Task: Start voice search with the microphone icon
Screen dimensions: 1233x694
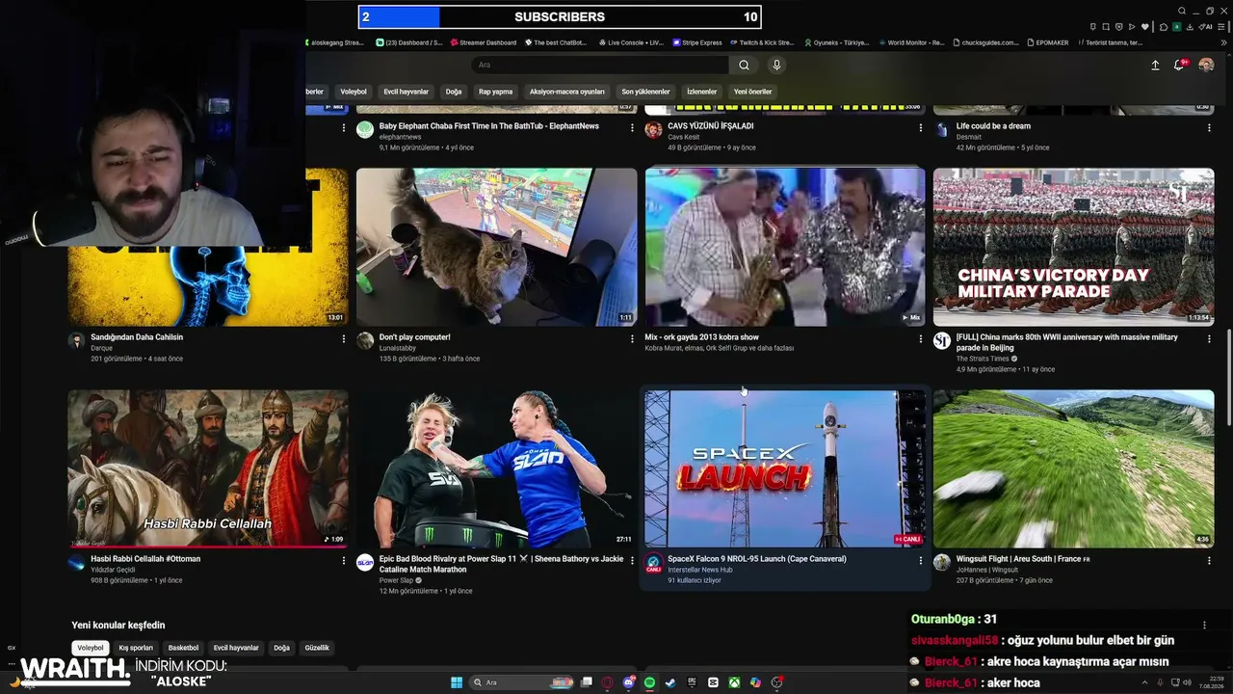Action: point(776,65)
